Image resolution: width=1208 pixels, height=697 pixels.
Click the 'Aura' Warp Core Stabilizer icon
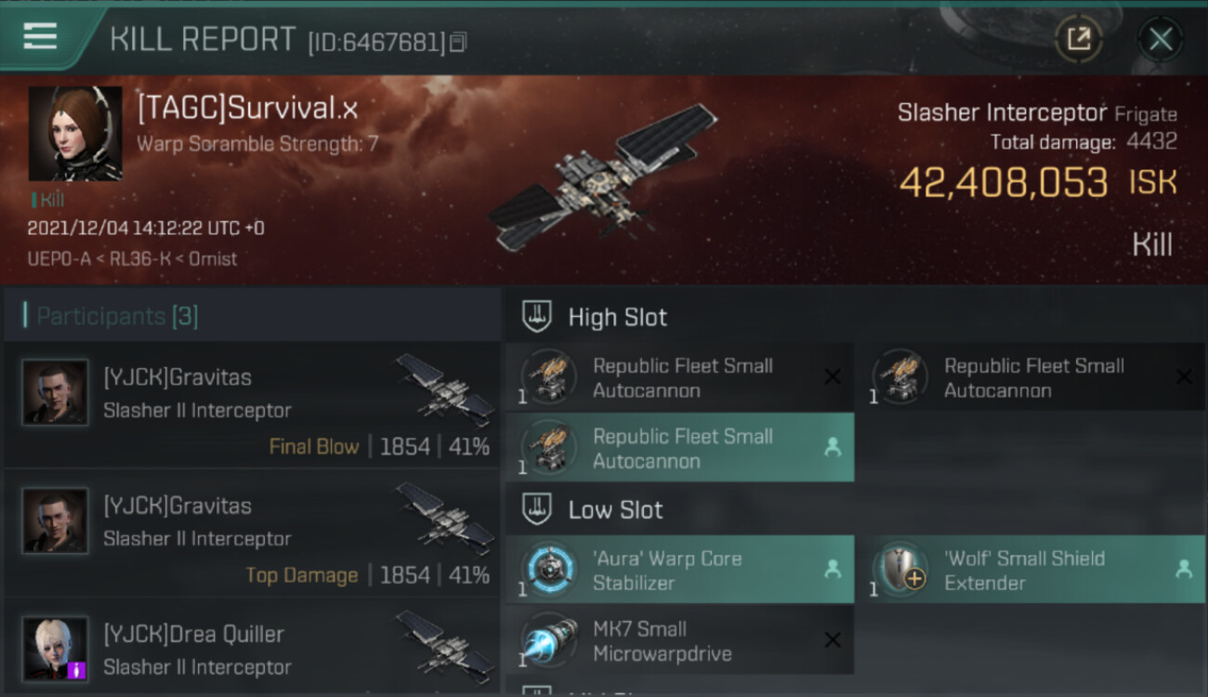pos(548,570)
